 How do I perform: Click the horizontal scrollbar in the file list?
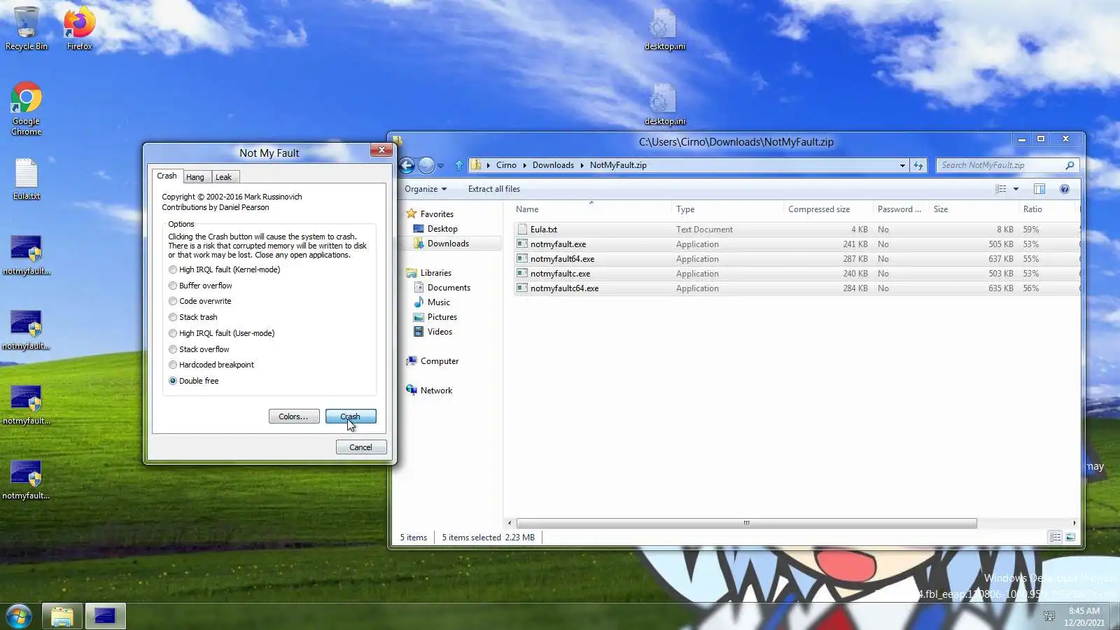pyautogui.click(x=746, y=523)
